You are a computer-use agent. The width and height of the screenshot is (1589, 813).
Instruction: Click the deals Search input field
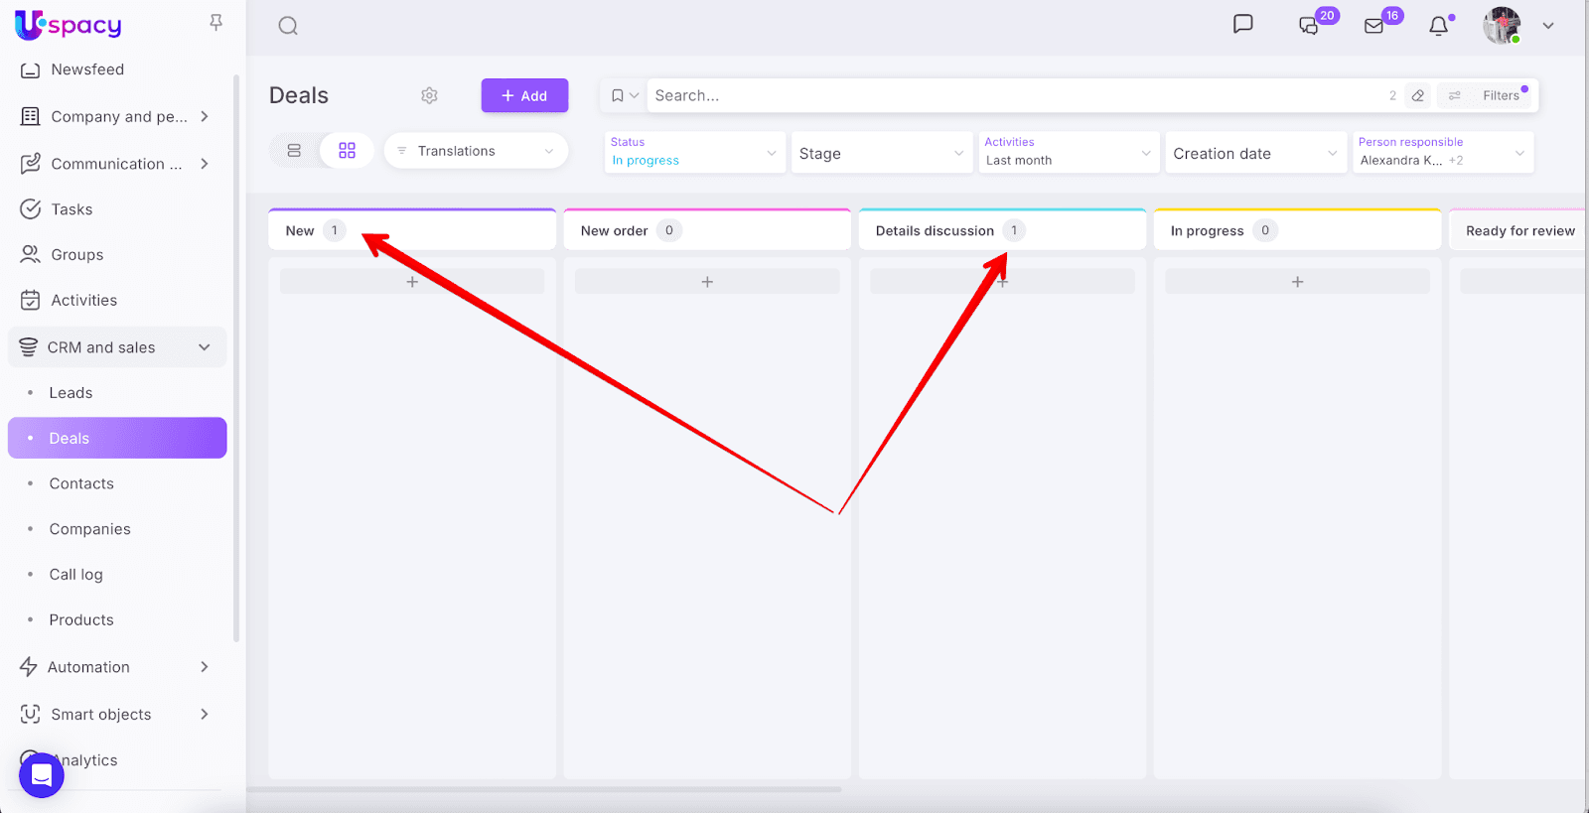(1013, 95)
